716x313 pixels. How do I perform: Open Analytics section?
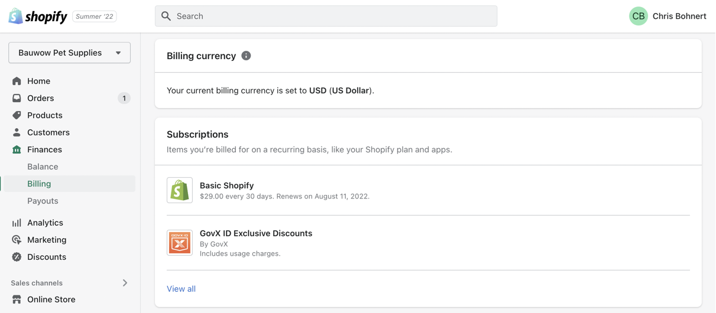[x=45, y=223]
